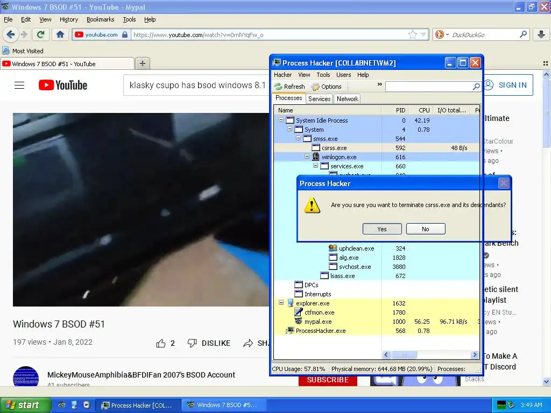
Task: Collapse the System process tree node
Action: [289, 129]
